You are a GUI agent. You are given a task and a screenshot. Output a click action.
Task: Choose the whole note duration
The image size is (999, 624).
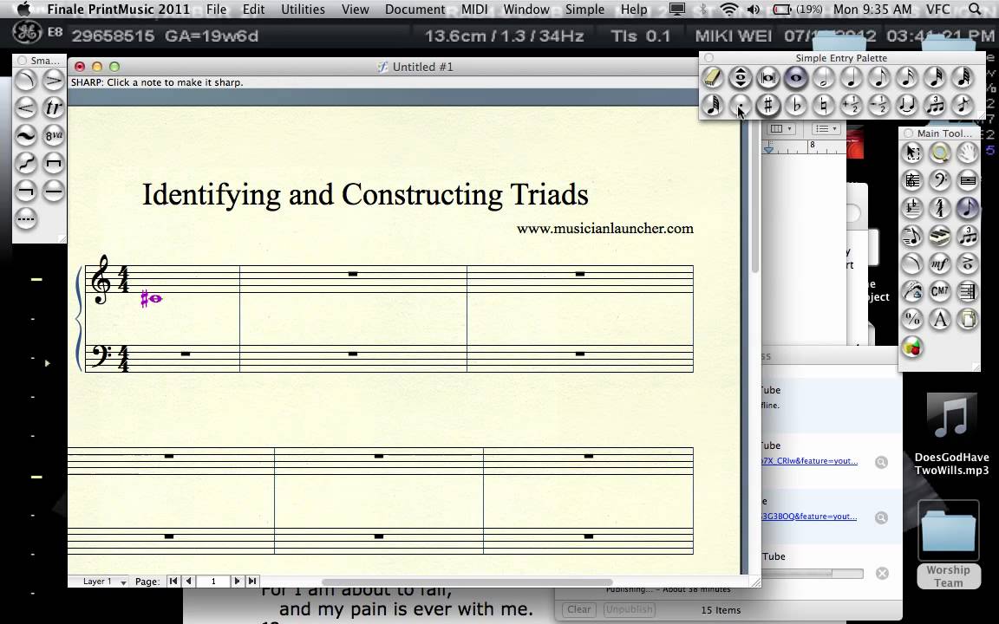(x=796, y=78)
